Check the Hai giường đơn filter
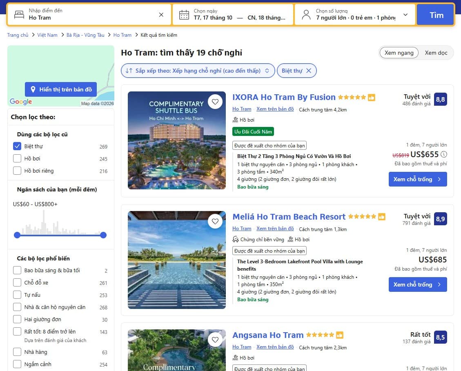Image resolution: width=461 pixels, height=371 pixels. point(17,319)
